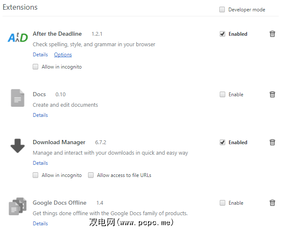
Task: Click version number 1.2.1
Action: (x=97, y=34)
